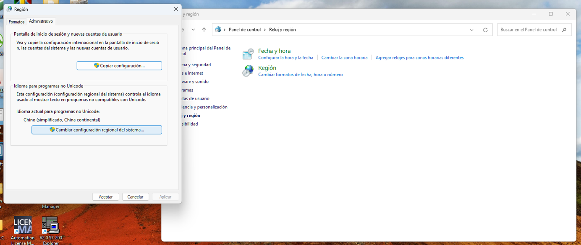Confirm with the Aceptar button
The width and height of the screenshot is (581, 245).
pyautogui.click(x=106, y=197)
